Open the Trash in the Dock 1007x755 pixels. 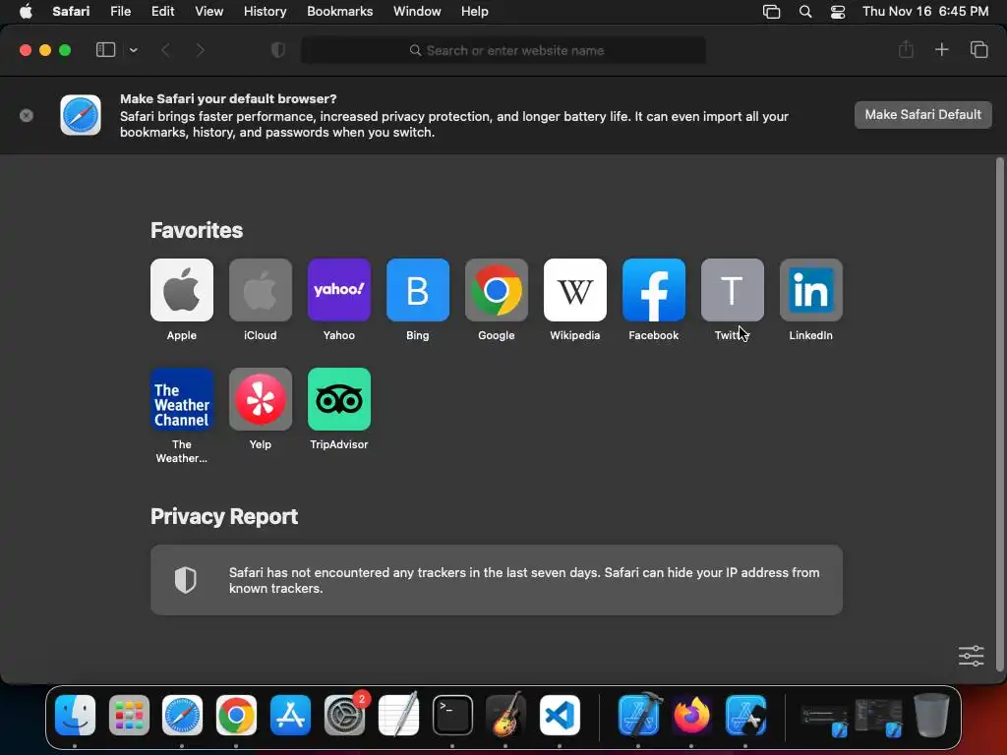pyautogui.click(x=931, y=715)
